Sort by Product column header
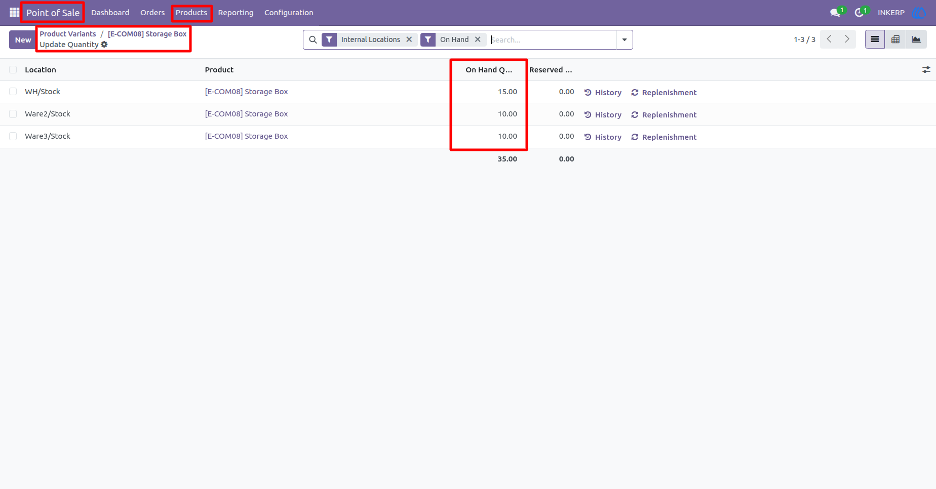 point(219,70)
